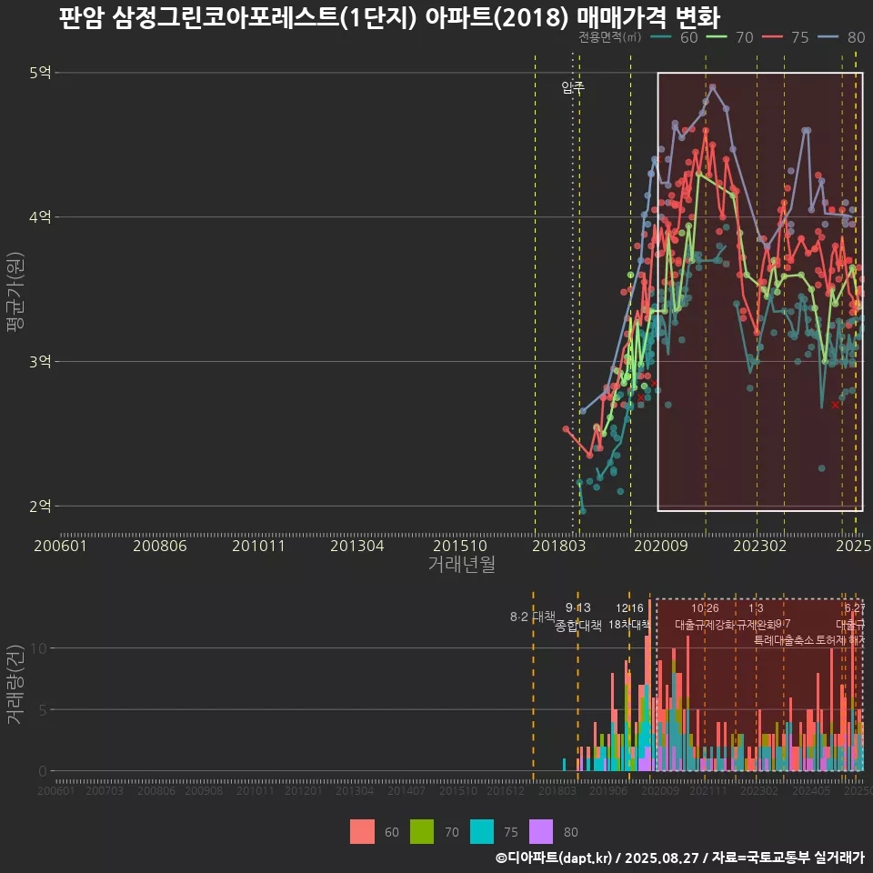Click the purple 80㎡ swatch in bottom legend
Viewport: 873px width, 873px height.
click(x=540, y=832)
